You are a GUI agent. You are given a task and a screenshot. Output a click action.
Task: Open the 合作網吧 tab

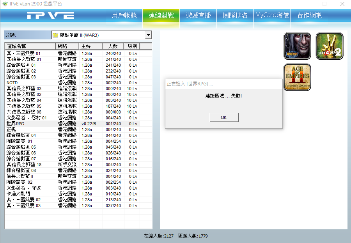[309, 16]
